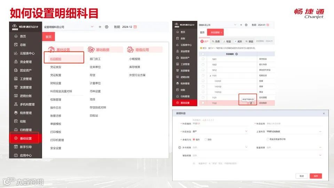Open 结账 in the left sidebar
Viewport: 334px width, 188px height.
(23, 122)
